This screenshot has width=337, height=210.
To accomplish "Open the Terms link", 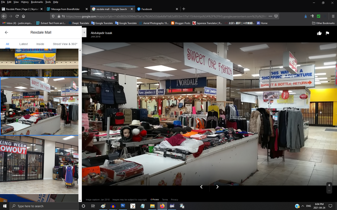I will click(165, 200).
